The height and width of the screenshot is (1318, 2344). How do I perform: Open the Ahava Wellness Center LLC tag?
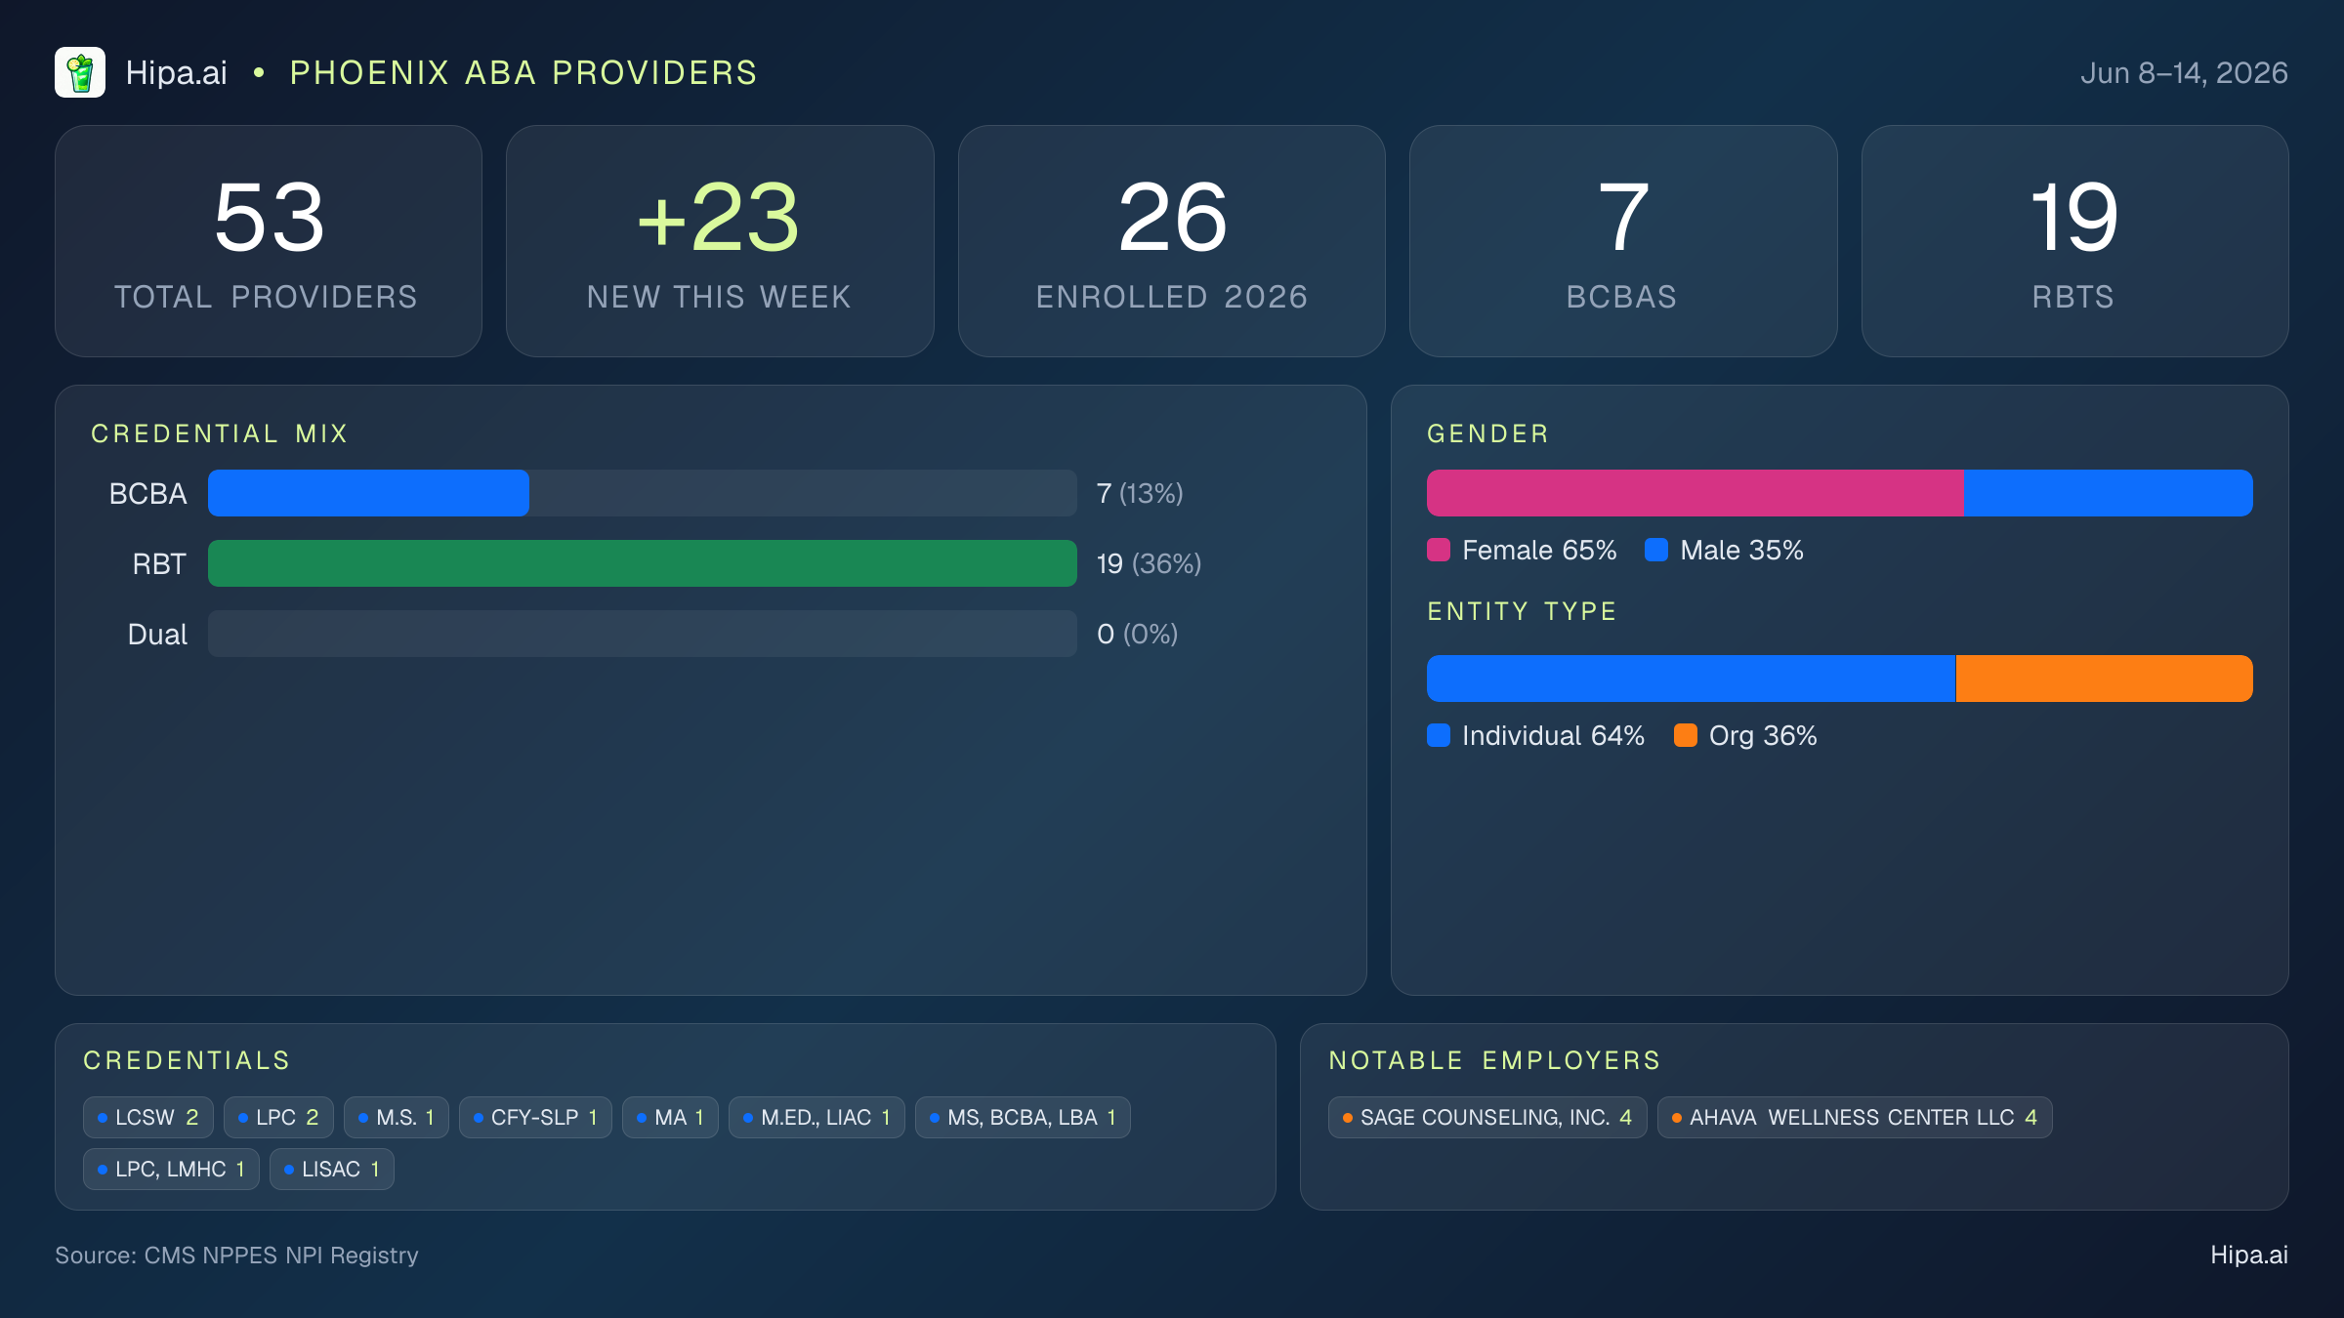pos(1855,1117)
